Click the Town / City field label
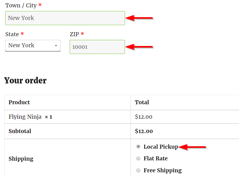239x176 pixels. point(21,6)
